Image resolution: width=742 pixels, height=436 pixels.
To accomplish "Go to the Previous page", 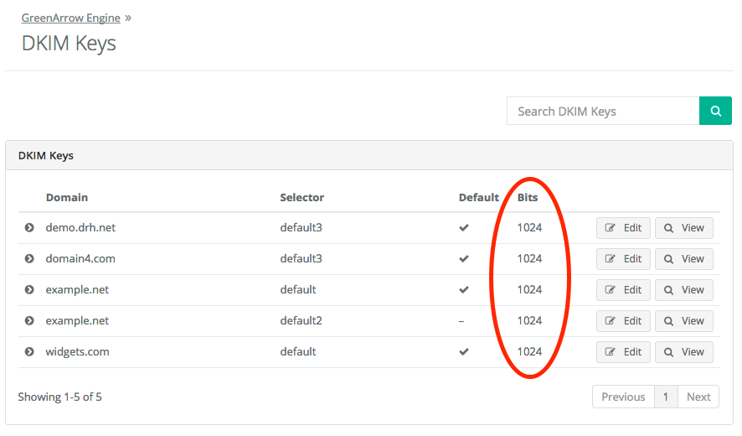I will tap(623, 397).
